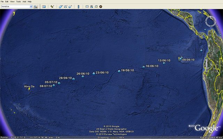Click boat marker in Caribbean north of Panama
The width and height of the screenshot is (223, 139).
tap(205, 30)
